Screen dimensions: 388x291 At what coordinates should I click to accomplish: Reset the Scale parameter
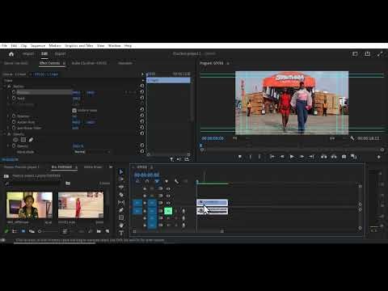[x=142, y=98]
